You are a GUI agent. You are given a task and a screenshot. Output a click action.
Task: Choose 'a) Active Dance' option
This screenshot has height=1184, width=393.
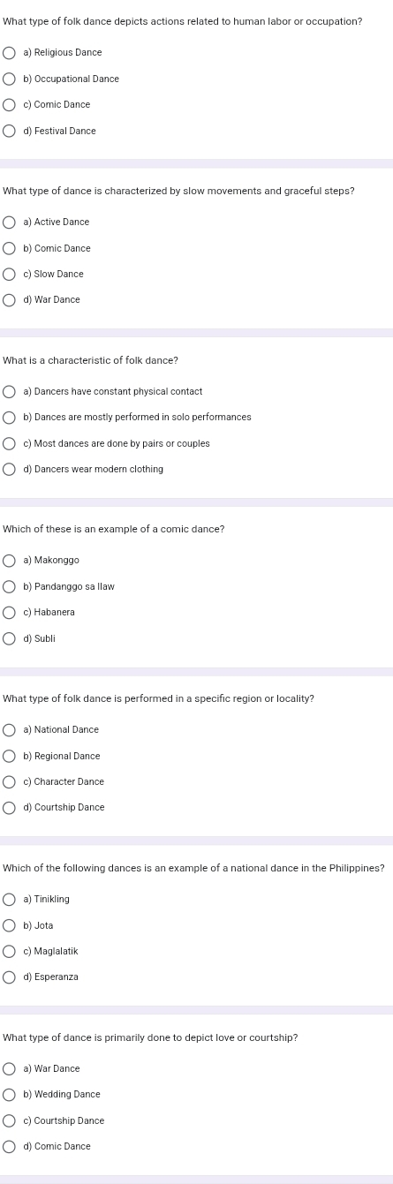pos(10,222)
